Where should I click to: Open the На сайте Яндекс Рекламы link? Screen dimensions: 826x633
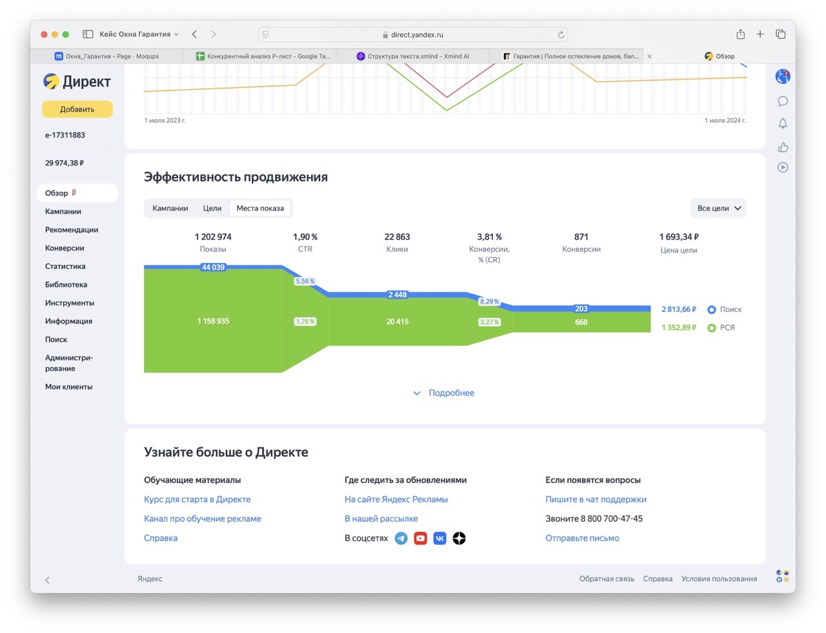click(396, 499)
